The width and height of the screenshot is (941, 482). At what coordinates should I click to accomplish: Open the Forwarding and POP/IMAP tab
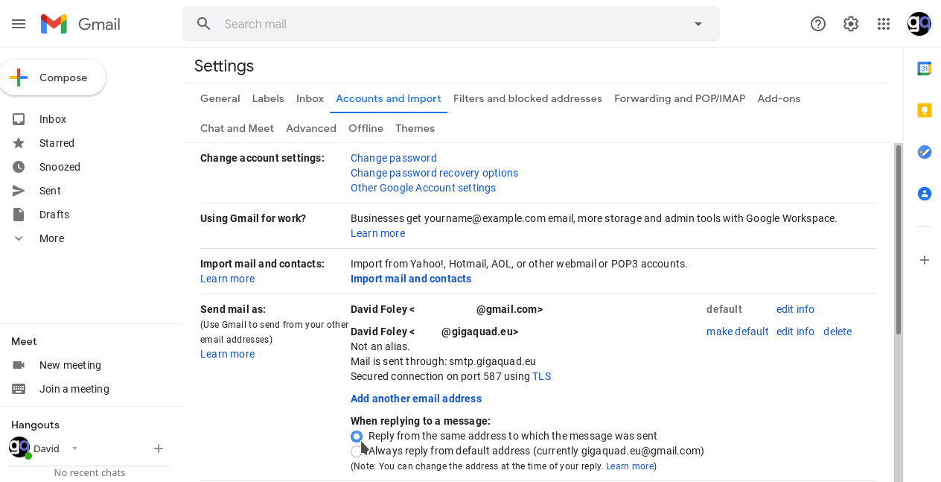coord(679,98)
